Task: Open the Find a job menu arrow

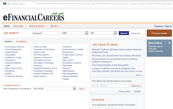Action: (x=25, y=26)
